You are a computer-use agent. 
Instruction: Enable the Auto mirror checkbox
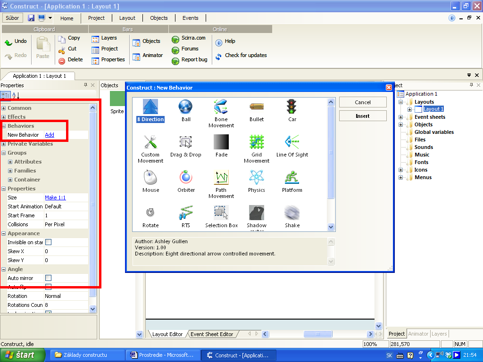tap(48, 278)
